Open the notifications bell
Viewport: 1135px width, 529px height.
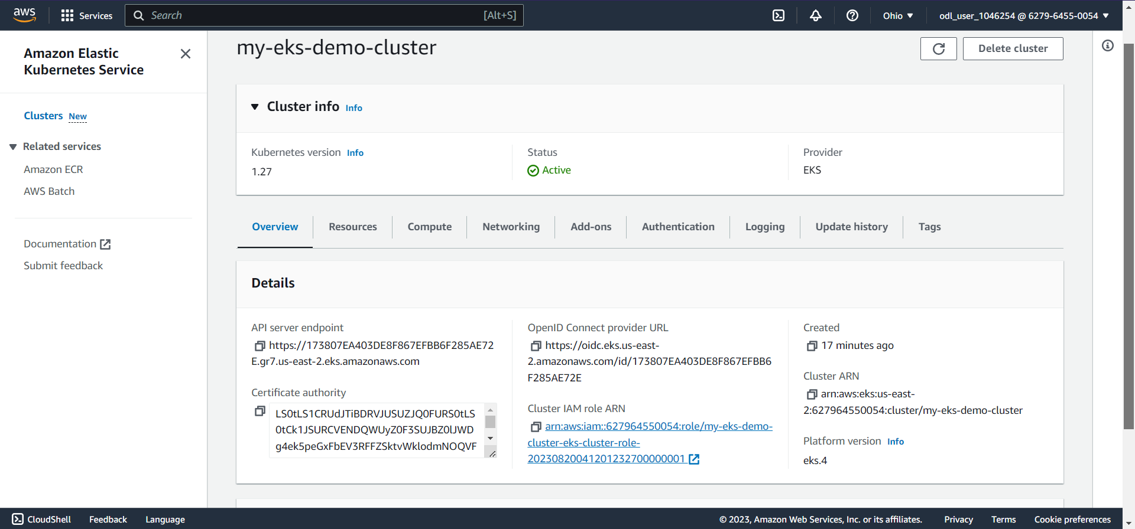(x=816, y=15)
